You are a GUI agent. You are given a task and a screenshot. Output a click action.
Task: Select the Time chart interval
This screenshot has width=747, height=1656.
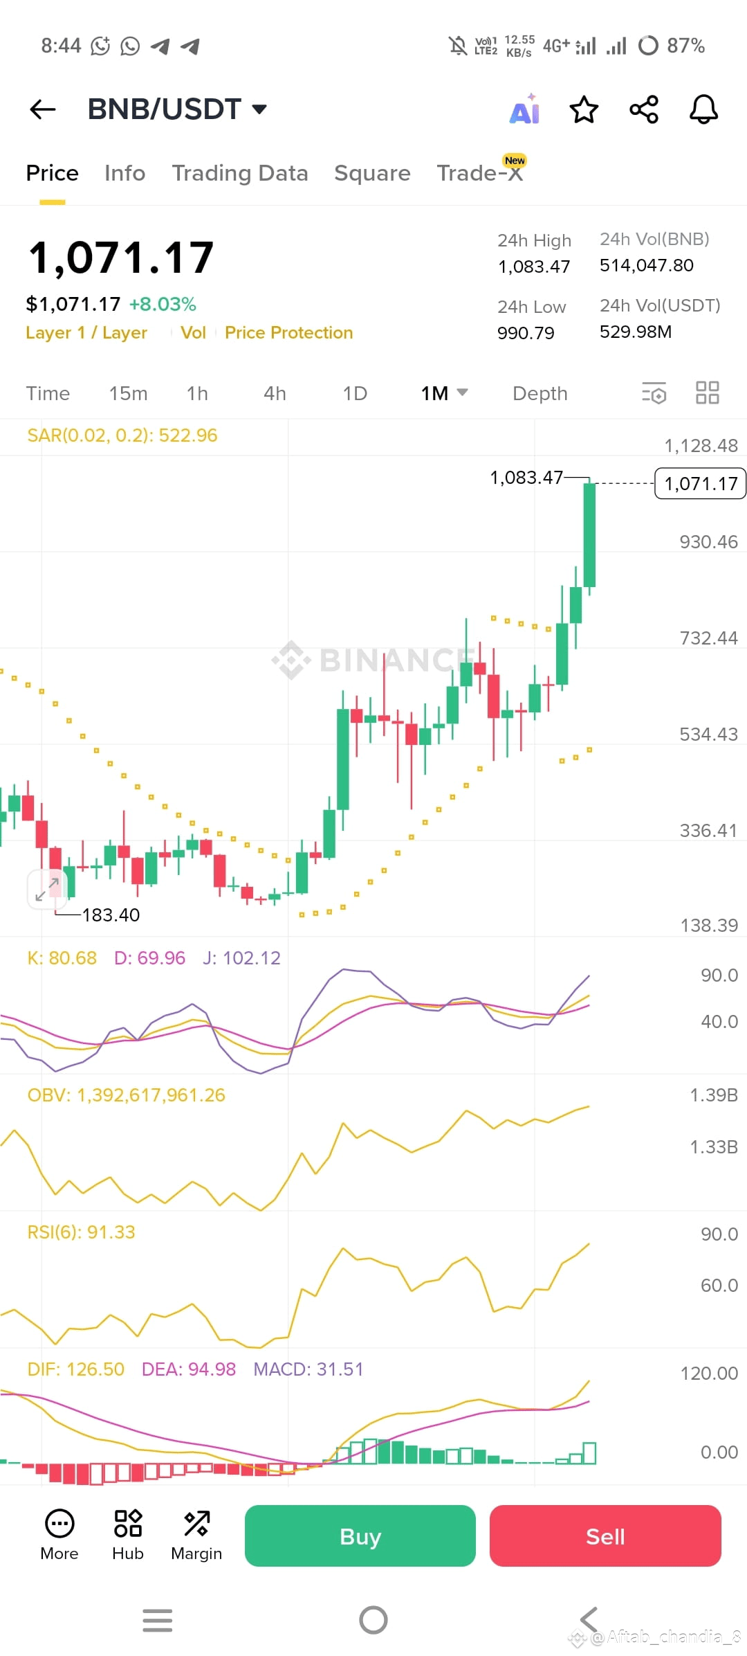[48, 393]
